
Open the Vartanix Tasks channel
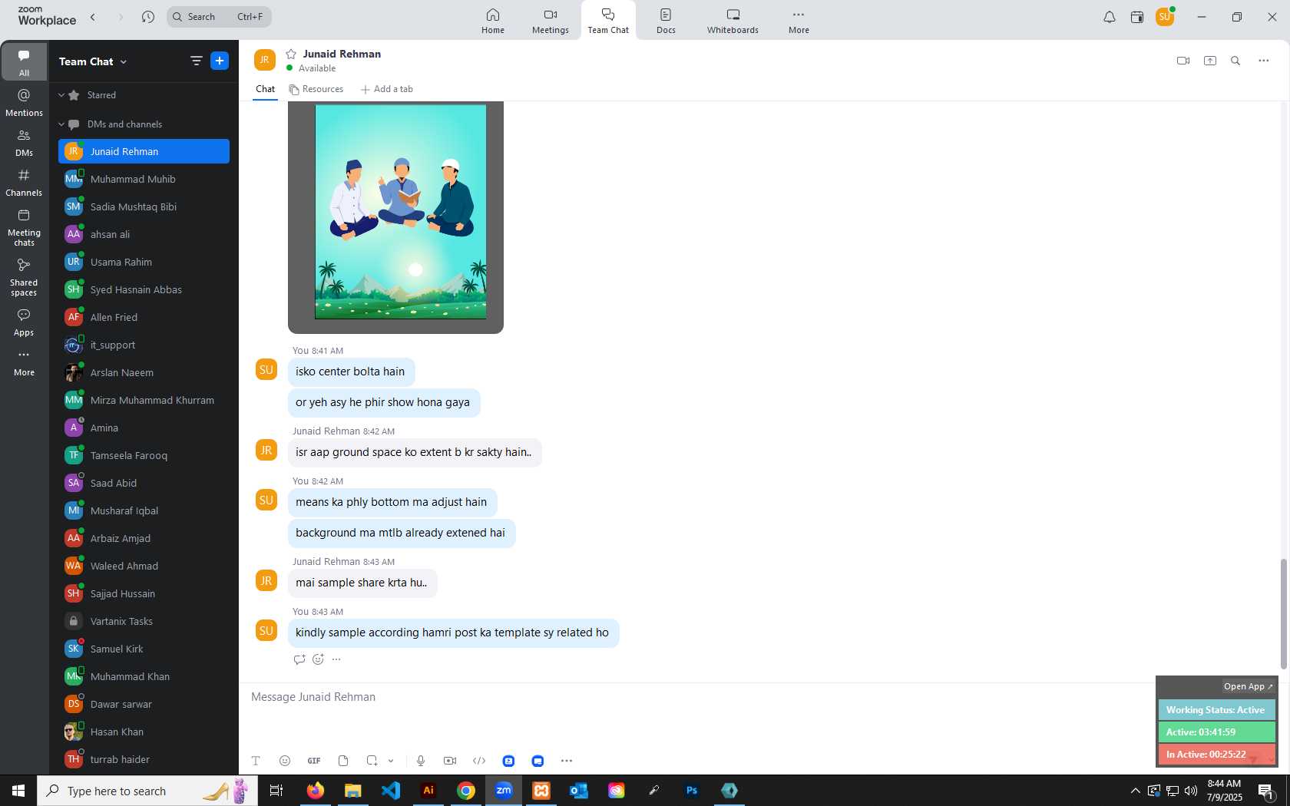click(144, 621)
